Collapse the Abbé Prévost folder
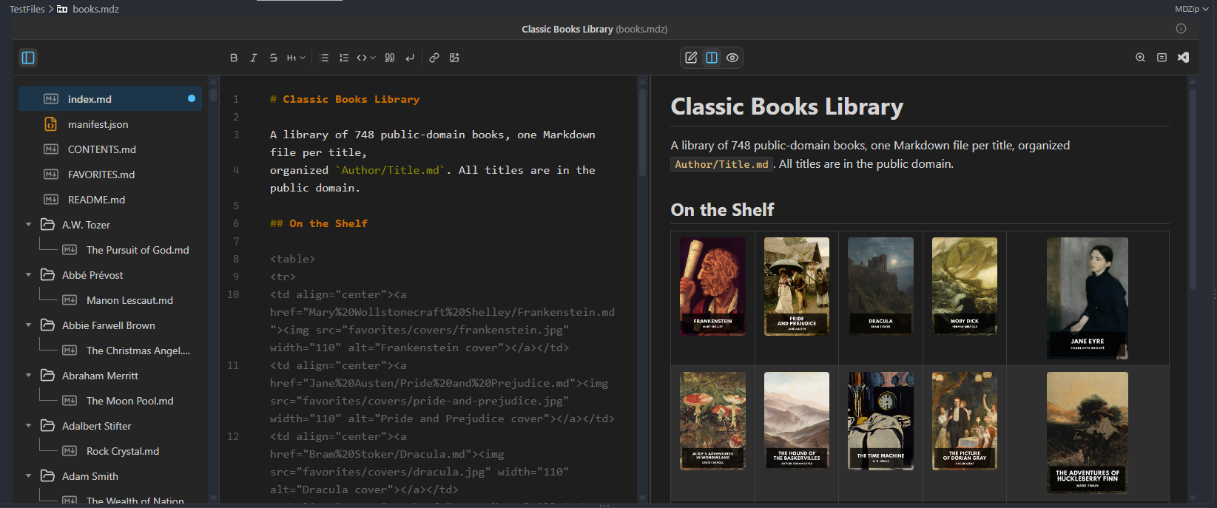 29,275
